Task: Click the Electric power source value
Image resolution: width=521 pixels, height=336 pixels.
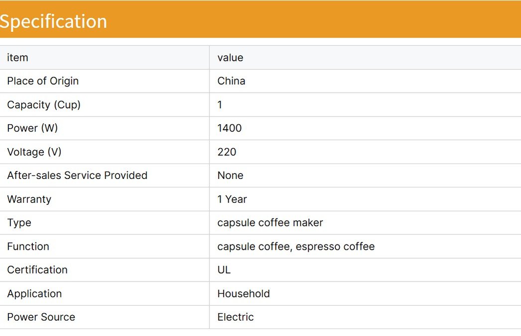Action: pos(236,317)
